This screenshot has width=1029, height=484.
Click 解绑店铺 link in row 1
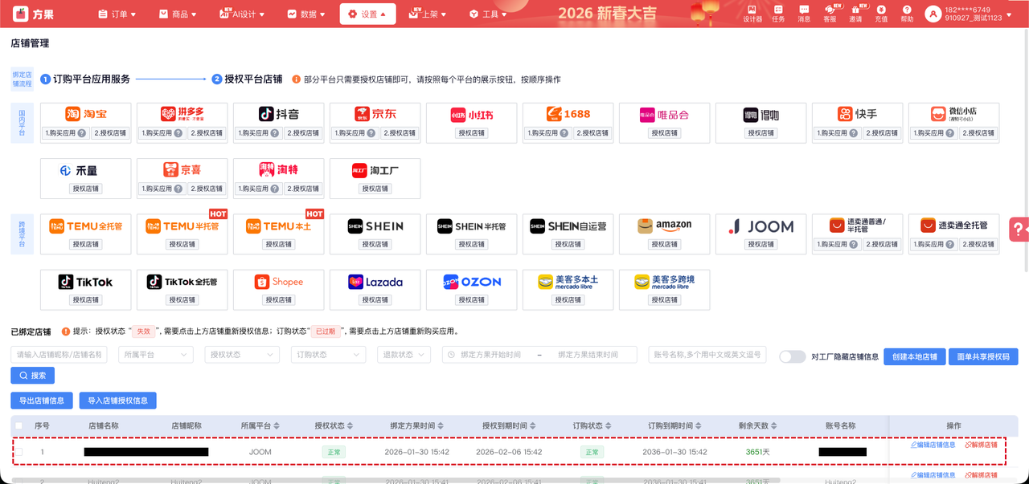(x=981, y=445)
